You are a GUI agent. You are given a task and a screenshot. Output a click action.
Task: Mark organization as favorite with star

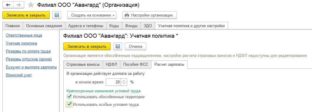[x=31, y=5]
